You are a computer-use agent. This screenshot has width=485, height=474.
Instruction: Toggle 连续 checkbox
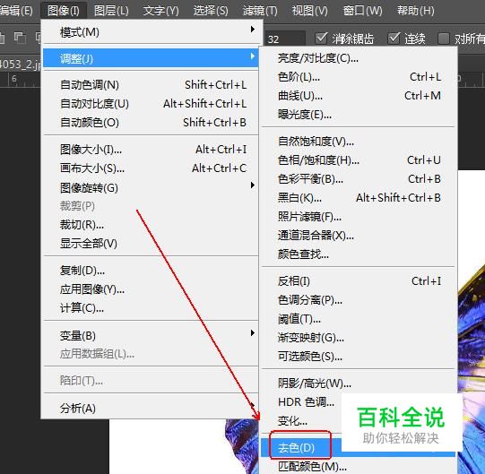point(394,39)
